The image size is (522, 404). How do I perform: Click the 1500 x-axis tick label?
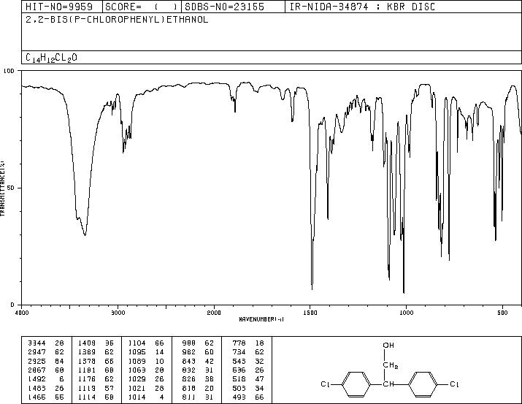pyautogui.click(x=310, y=313)
